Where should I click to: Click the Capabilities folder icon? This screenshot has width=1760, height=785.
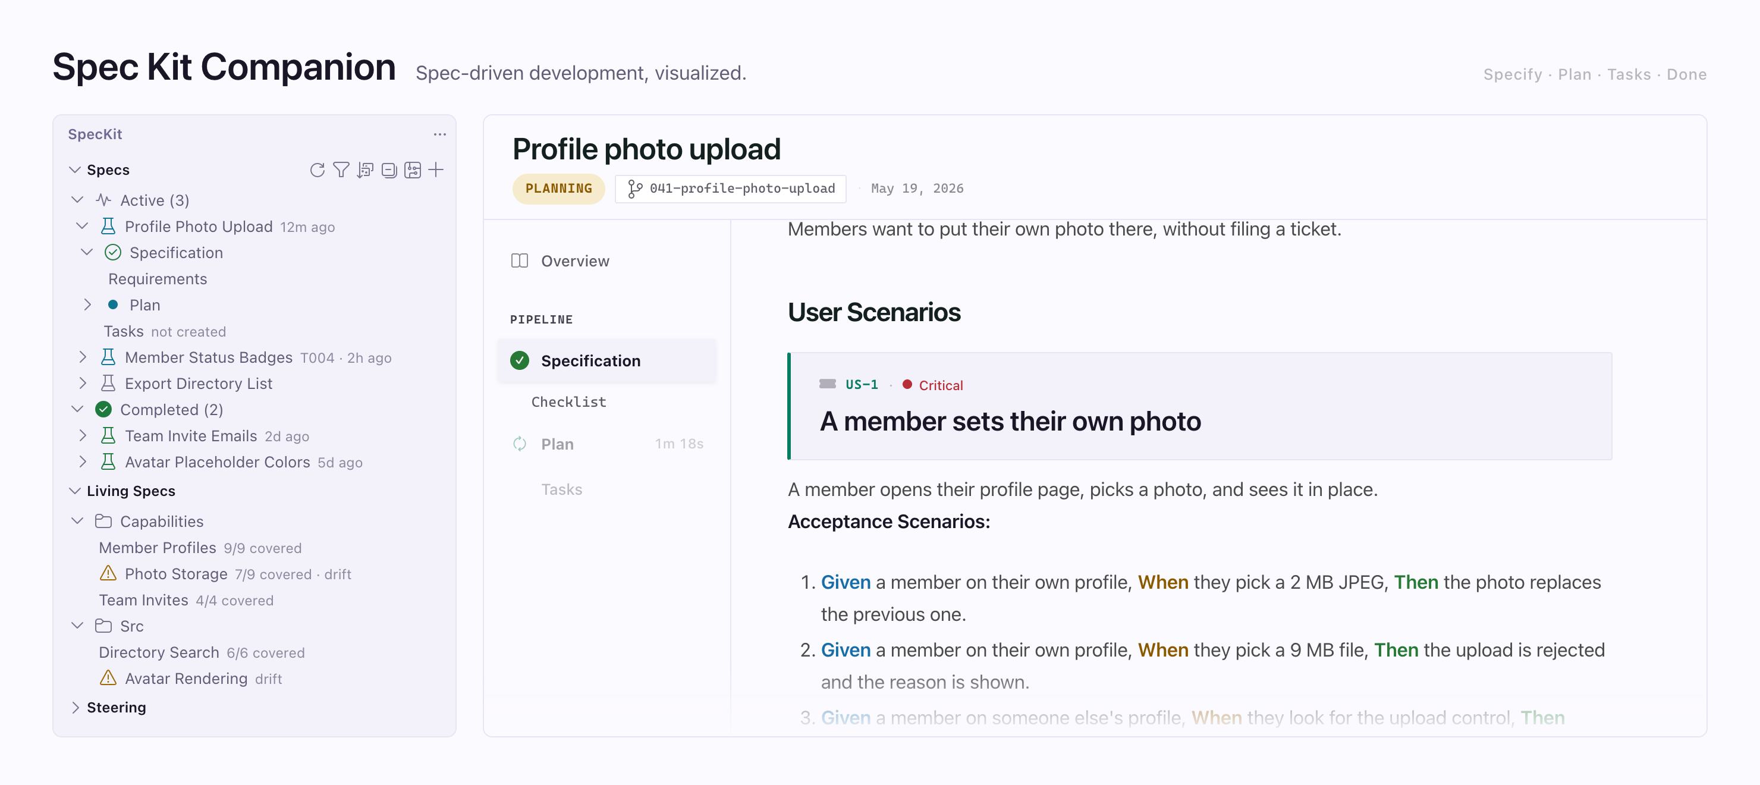[103, 522]
